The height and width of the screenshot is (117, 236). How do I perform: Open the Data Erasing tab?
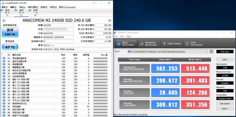pyautogui.click(x=172, y=44)
